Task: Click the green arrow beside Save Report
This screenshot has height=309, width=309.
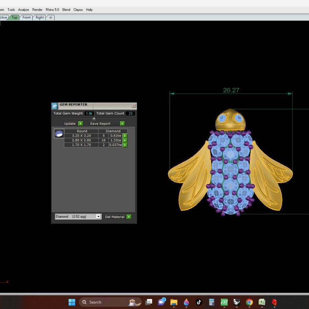Action: tap(122, 124)
